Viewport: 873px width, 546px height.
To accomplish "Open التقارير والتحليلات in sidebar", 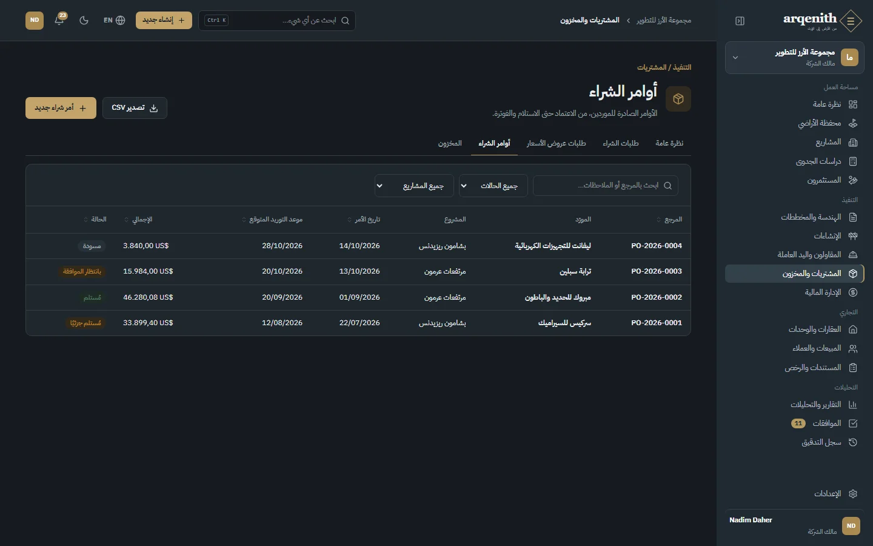I will coord(795,405).
